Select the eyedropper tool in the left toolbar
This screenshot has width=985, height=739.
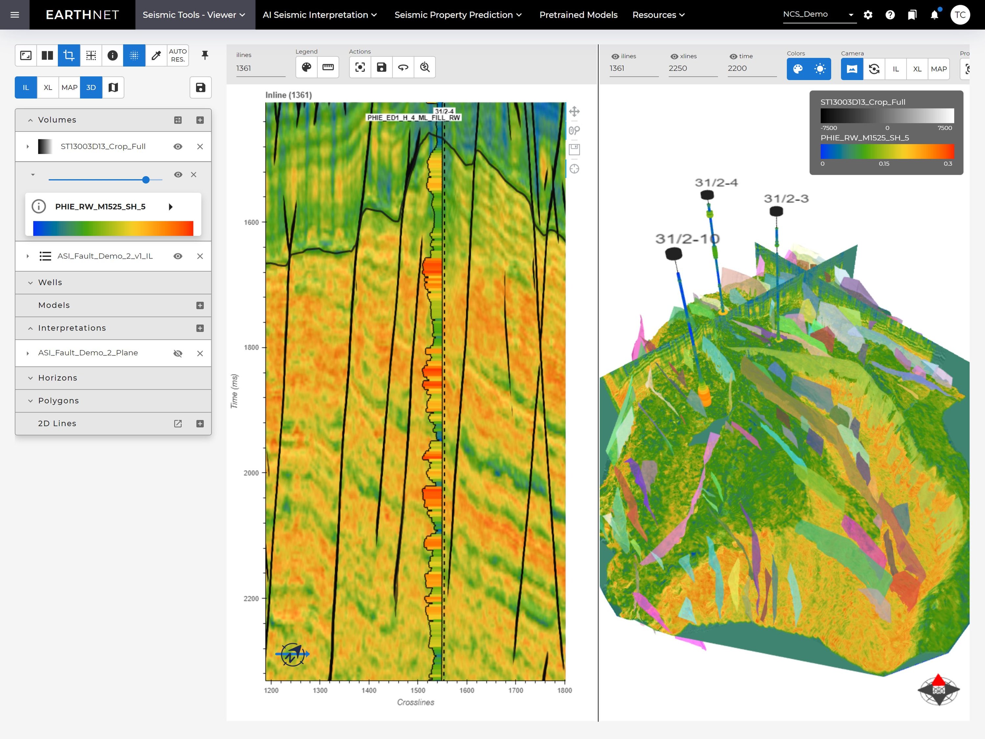[x=156, y=55]
